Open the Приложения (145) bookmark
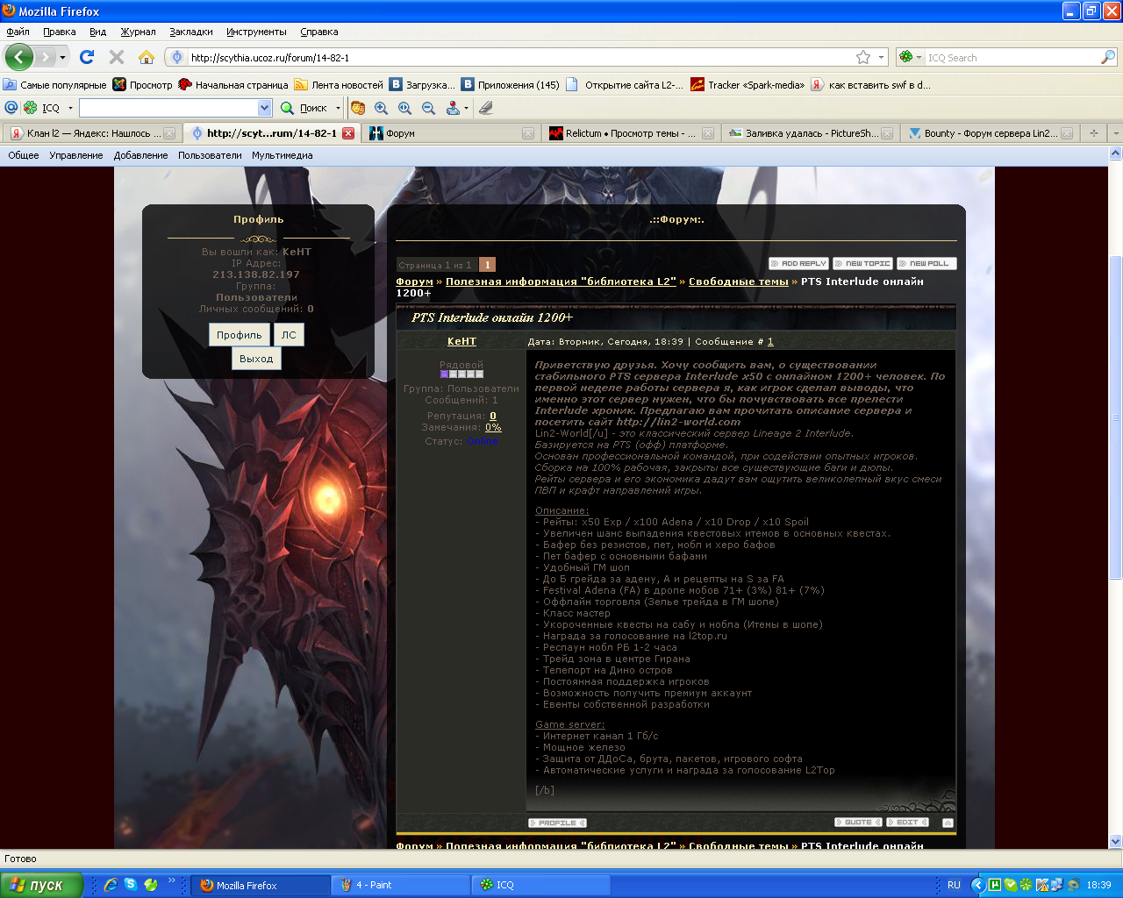The height and width of the screenshot is (898, 1123). point(511,85)
